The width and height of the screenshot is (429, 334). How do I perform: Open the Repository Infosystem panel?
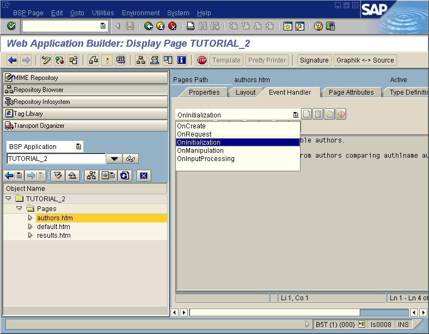pos(85,102)
